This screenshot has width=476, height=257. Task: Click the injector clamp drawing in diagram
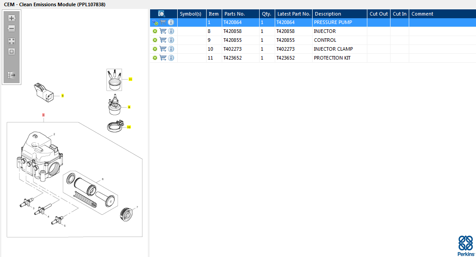coord(115,126)
